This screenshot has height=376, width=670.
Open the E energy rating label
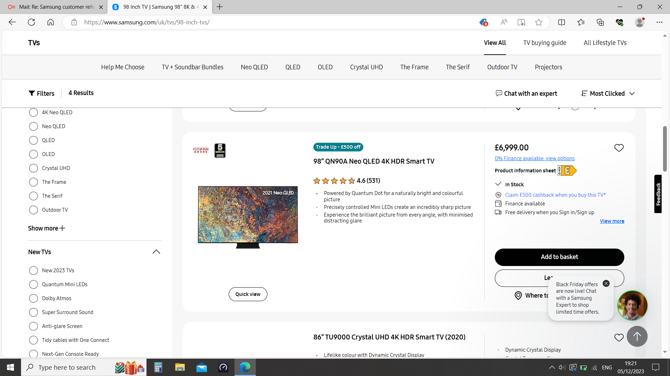[x=567, y=171]
